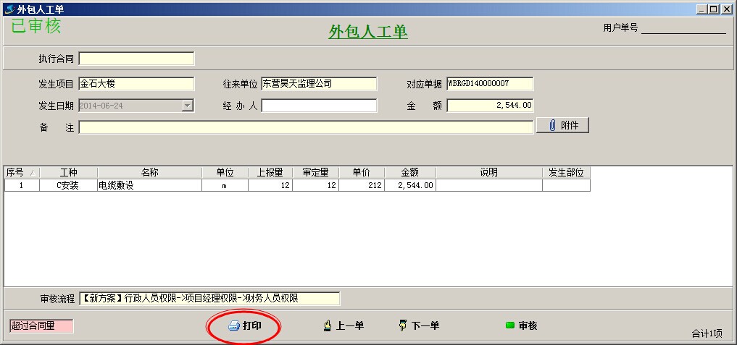Viewport: 737px width, 345px height.
Task: Click the printer icon for 打印
Action: pyautogui.click(x=234, y=326)
